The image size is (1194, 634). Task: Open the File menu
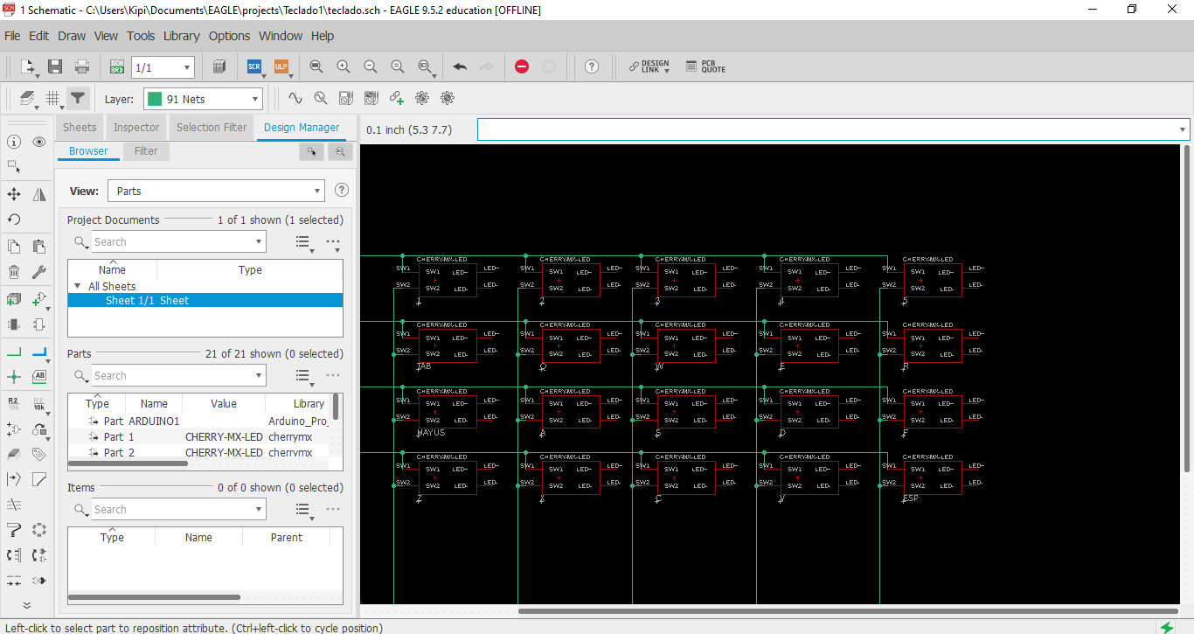pos(12,36)
